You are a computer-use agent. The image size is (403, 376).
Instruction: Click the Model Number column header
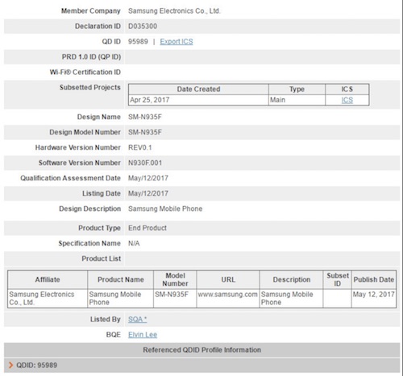point(175,279)
